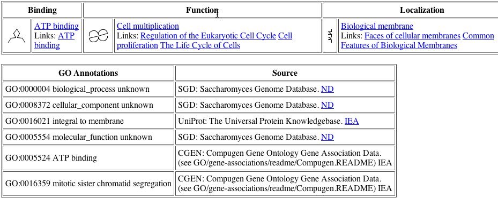Select the GO Annotations column header
Screen dimensions: 498x198
coord(88,73)
